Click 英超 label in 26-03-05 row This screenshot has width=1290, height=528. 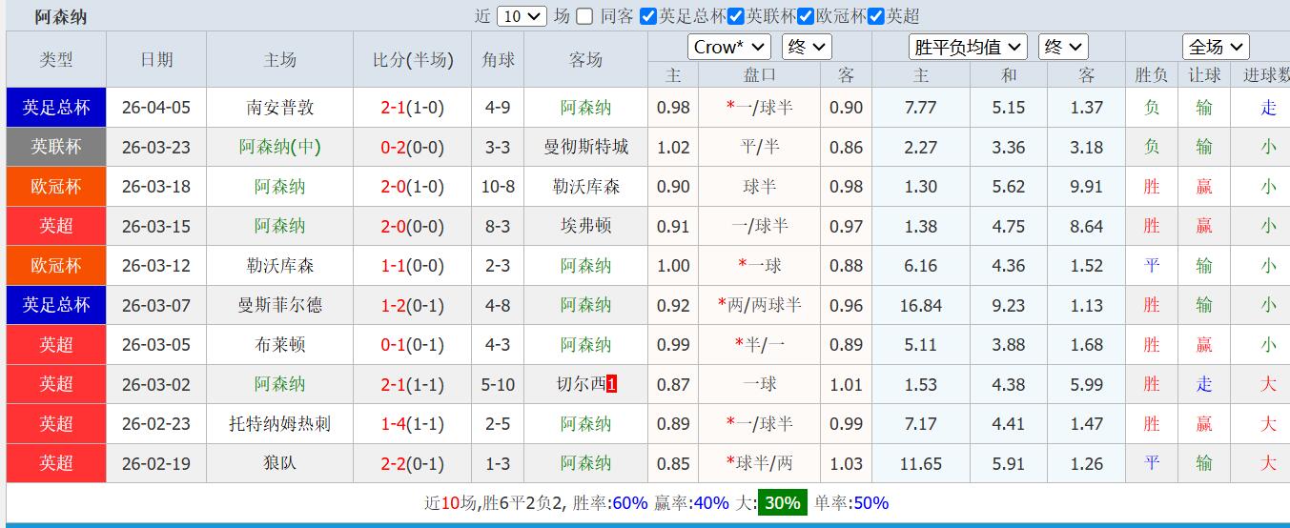56,345
